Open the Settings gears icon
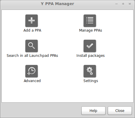This screenshot has height=118, width=135. pos(90,71)
